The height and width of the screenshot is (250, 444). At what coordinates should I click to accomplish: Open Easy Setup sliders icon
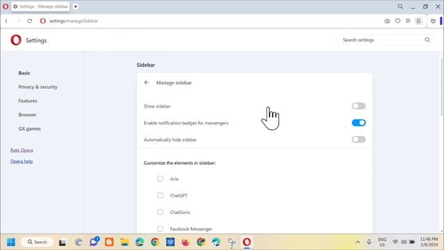(408, 21)
